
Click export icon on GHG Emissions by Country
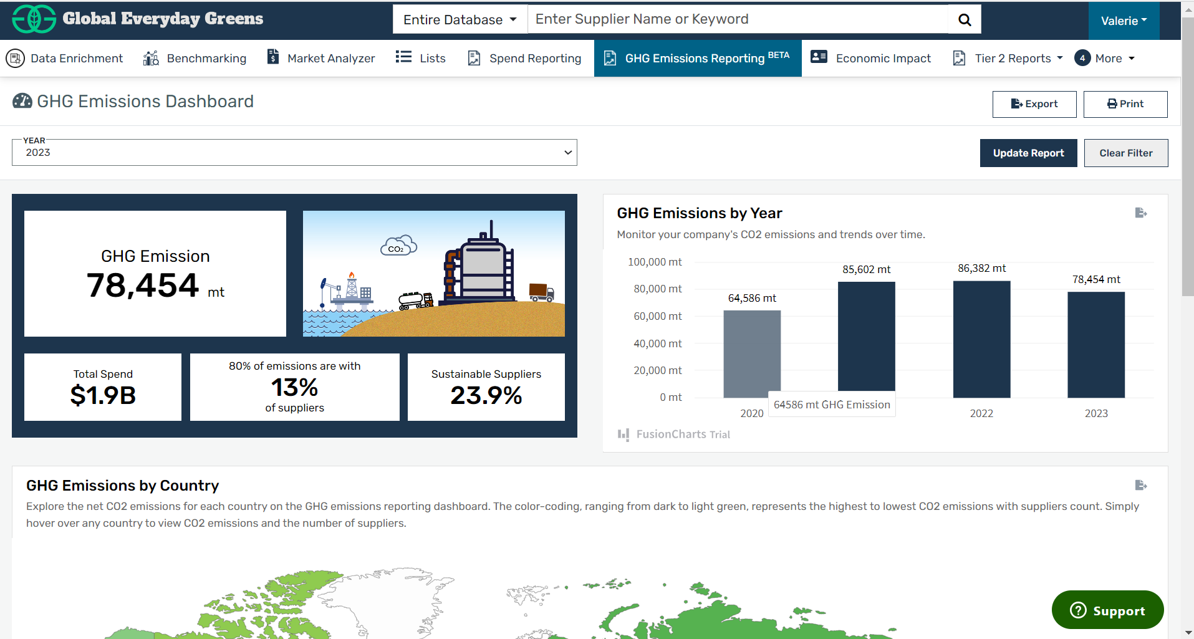(1140, 486)
